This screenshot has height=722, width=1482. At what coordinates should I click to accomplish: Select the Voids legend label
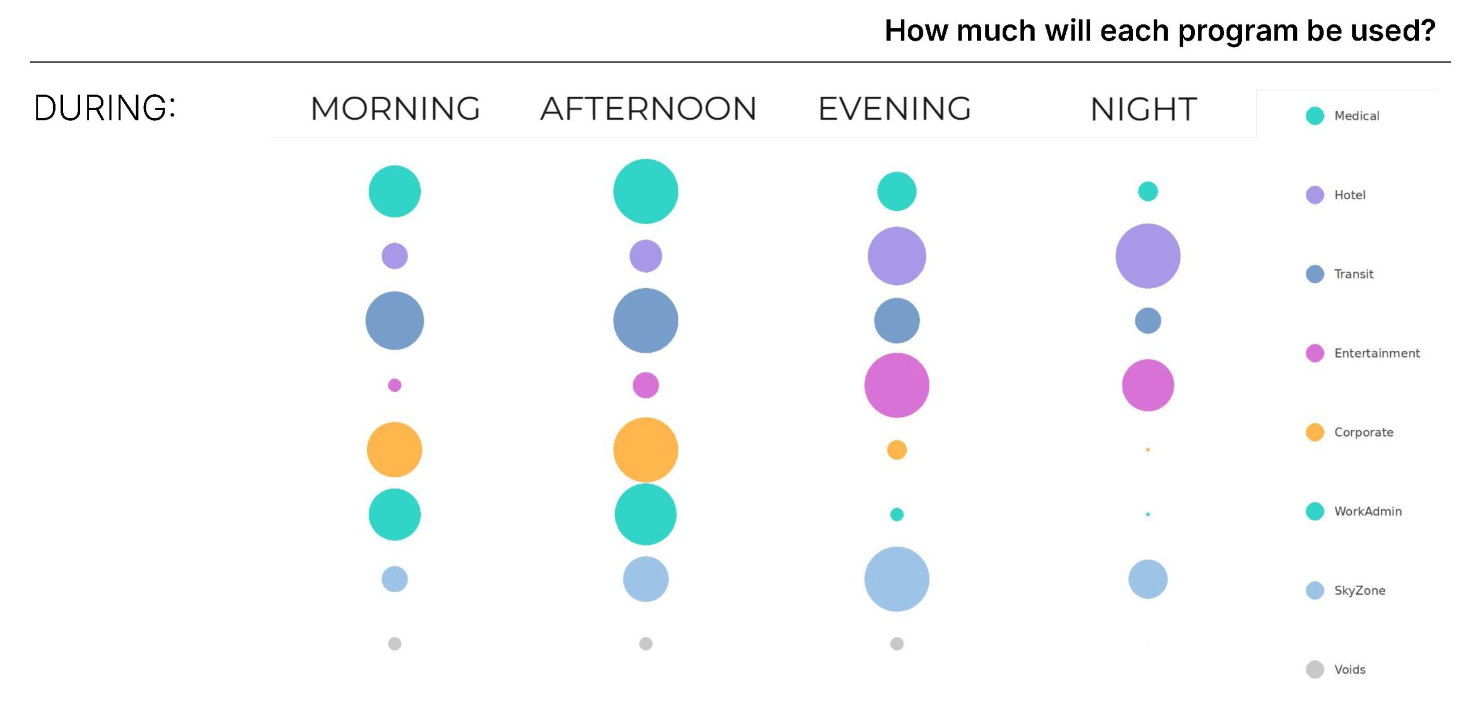[1349, 669]
